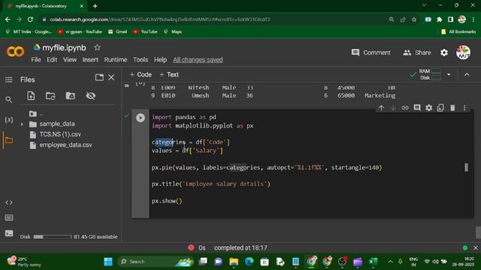481x270 pixels.
Task: Refresh the file browser
Action: point(50,96)
